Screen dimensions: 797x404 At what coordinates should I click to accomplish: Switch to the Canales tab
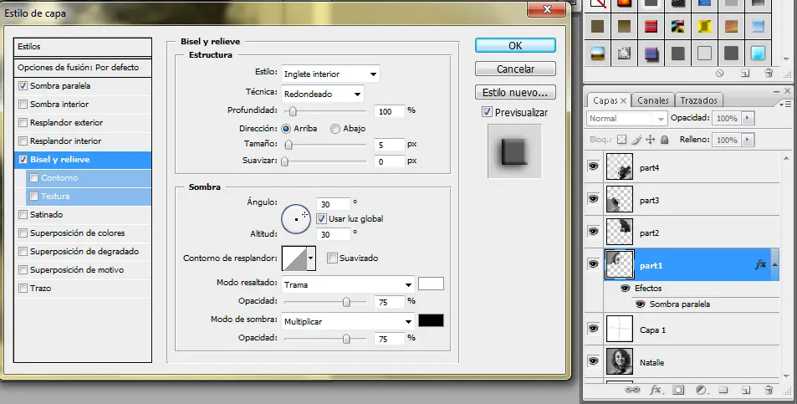click(652, 100)
